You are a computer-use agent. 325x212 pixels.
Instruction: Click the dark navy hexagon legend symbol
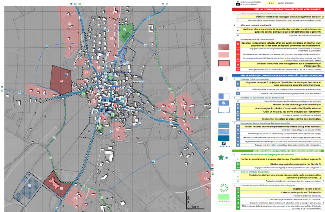221,79
